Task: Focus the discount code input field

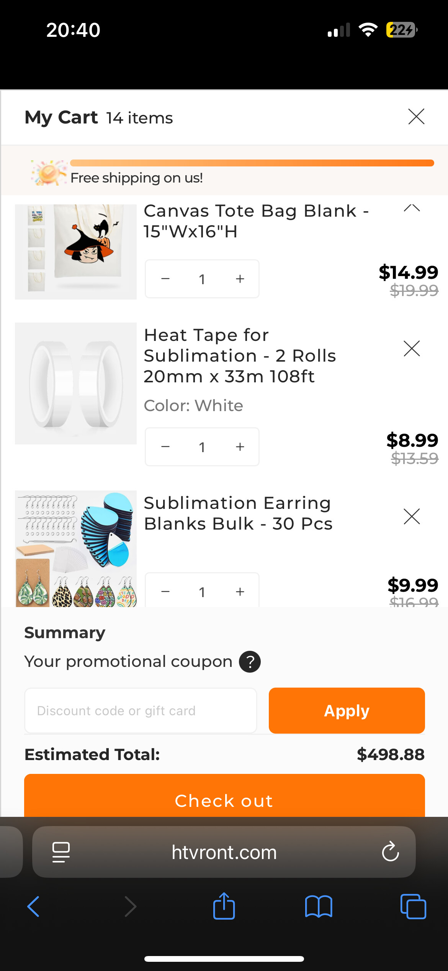Action: [141, 711]
